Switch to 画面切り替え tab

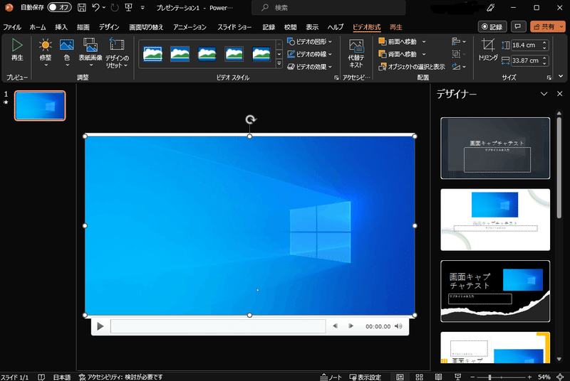click(146, 27)
